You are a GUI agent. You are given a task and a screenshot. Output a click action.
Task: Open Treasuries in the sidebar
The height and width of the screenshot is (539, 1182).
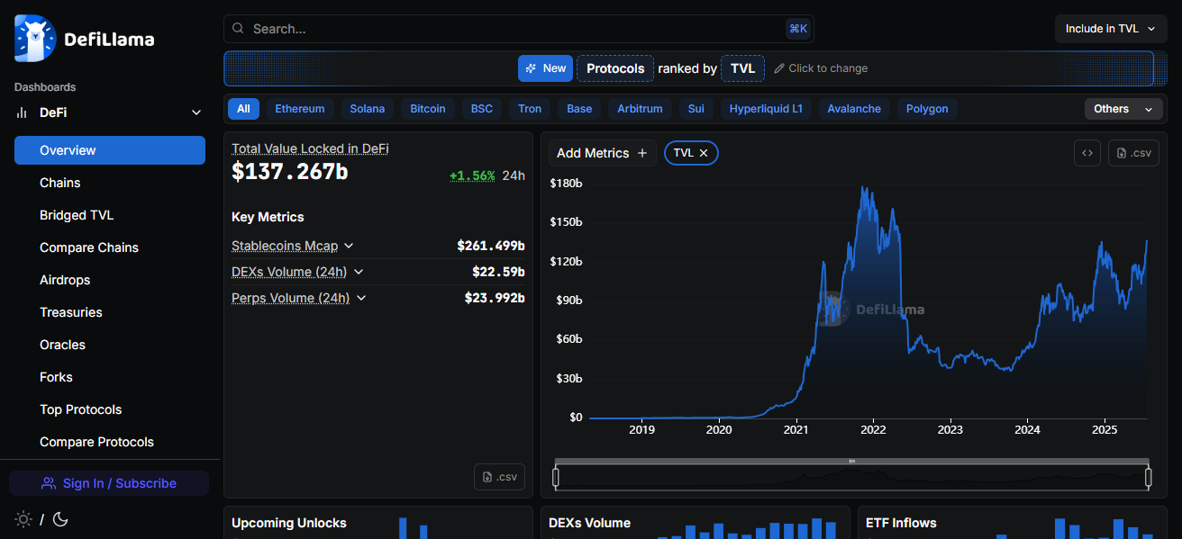pyautogui.click(x=110, y=312)
